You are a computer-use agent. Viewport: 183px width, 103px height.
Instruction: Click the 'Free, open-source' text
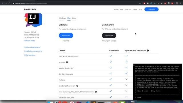tap(109, 41)
